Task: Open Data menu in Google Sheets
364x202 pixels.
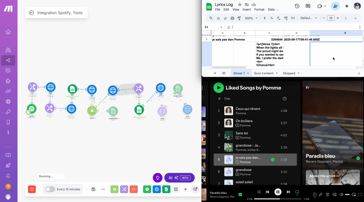Action: coord(271,9)
